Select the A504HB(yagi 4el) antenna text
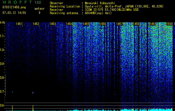Viewport: 175px width, 111px height. pos(98,13)
